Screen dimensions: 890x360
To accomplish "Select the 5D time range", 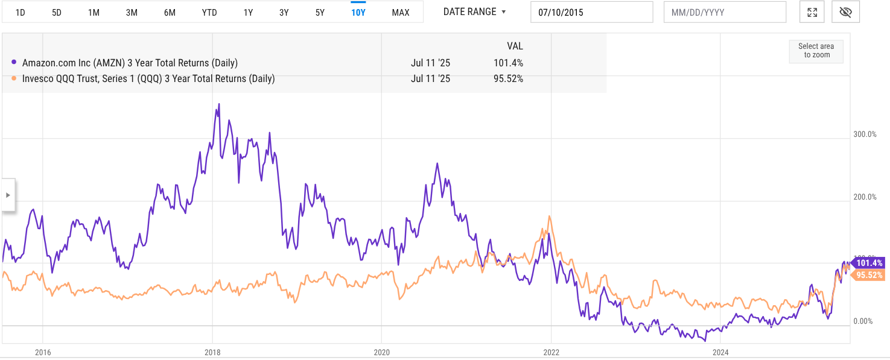I will (x=57, y=13).
